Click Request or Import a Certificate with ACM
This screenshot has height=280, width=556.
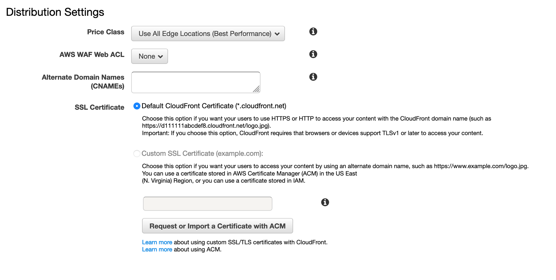(x=217, y=226)
